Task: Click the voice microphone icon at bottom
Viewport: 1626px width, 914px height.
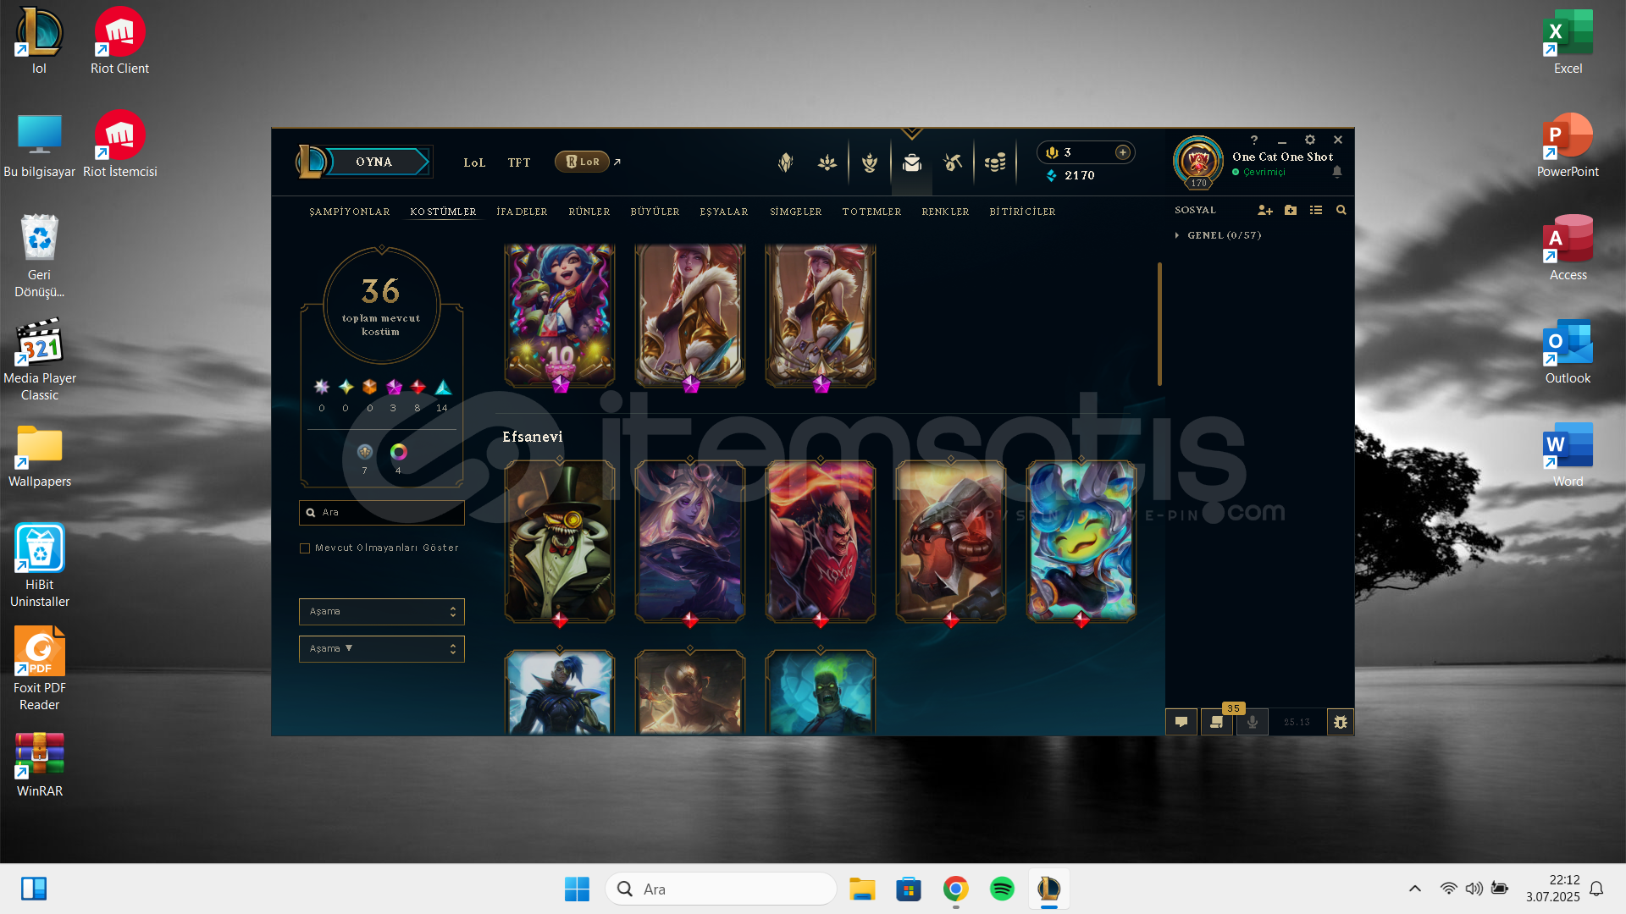Action: pyautogui.click(x=1253, y=722)
